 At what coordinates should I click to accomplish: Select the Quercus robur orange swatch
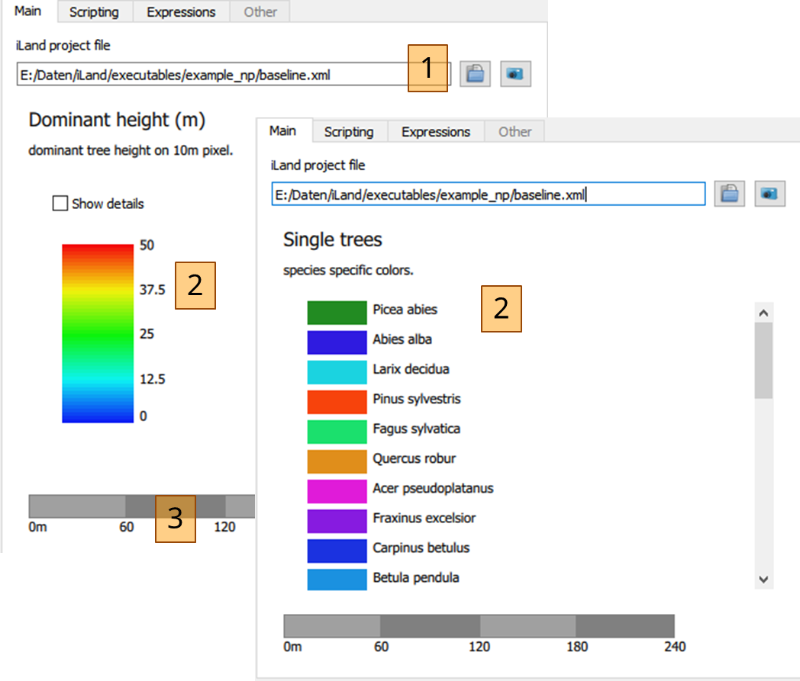click(x=337, y=461)
